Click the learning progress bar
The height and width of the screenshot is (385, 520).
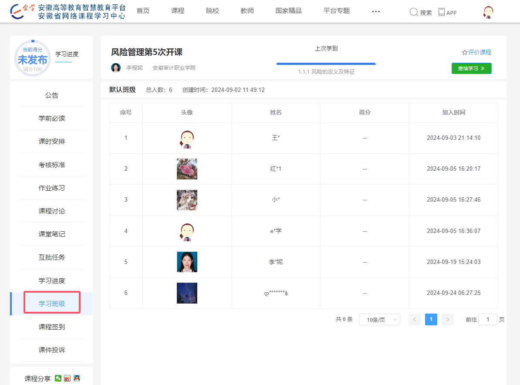326,64
